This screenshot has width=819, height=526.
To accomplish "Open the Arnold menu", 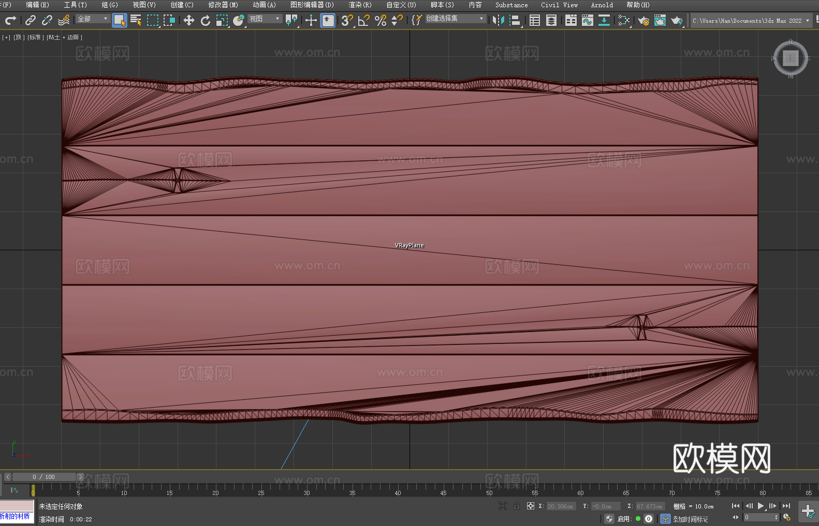I will click(602, 5).
